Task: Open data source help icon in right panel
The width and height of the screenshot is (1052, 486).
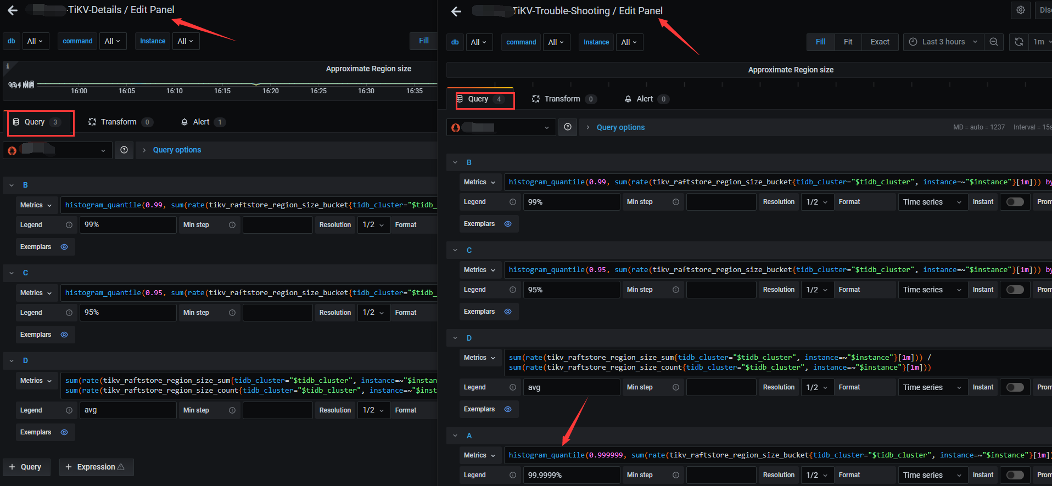Action: [568, 127]
